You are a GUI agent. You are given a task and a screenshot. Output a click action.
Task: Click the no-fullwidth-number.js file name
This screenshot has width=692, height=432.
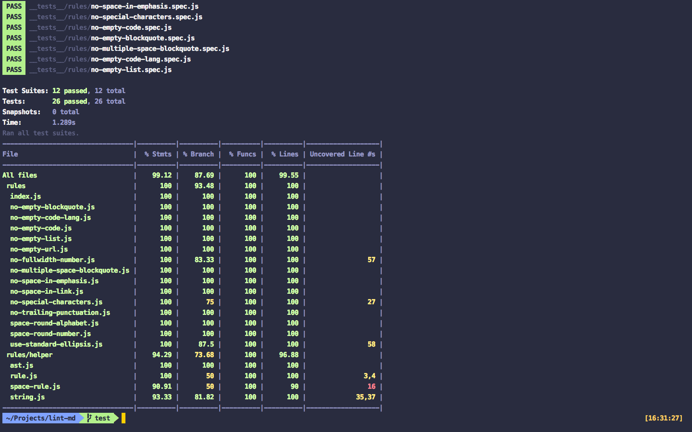(52, 260)
